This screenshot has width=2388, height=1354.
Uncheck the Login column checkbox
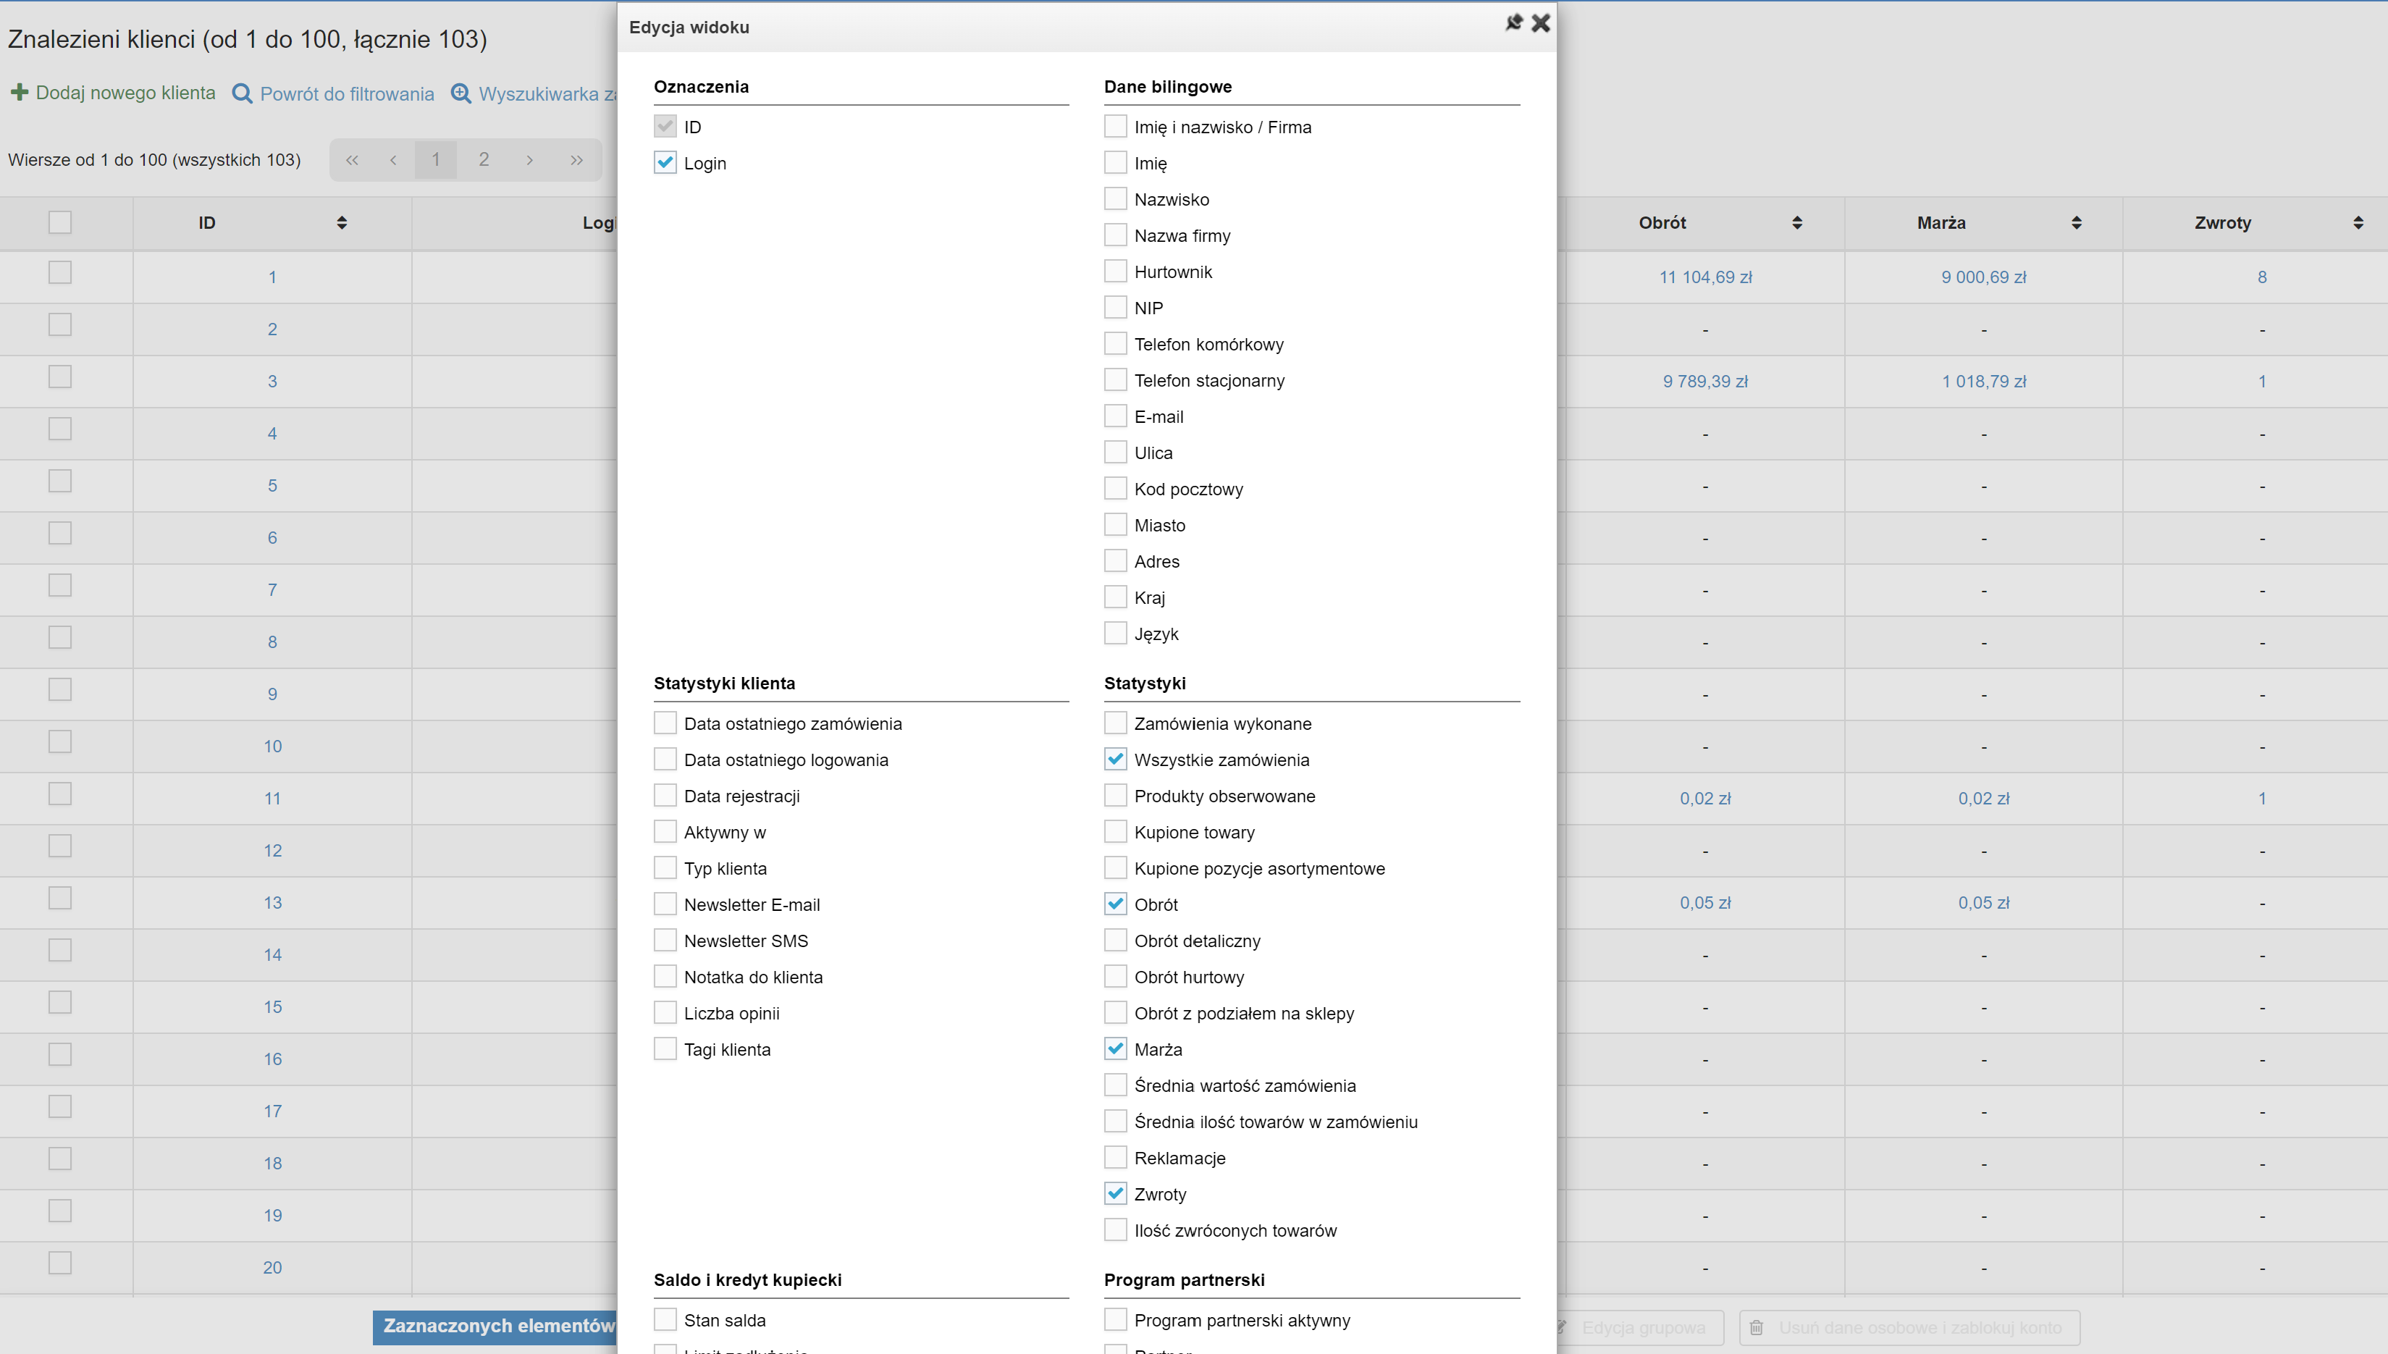(x=665, y=163)
